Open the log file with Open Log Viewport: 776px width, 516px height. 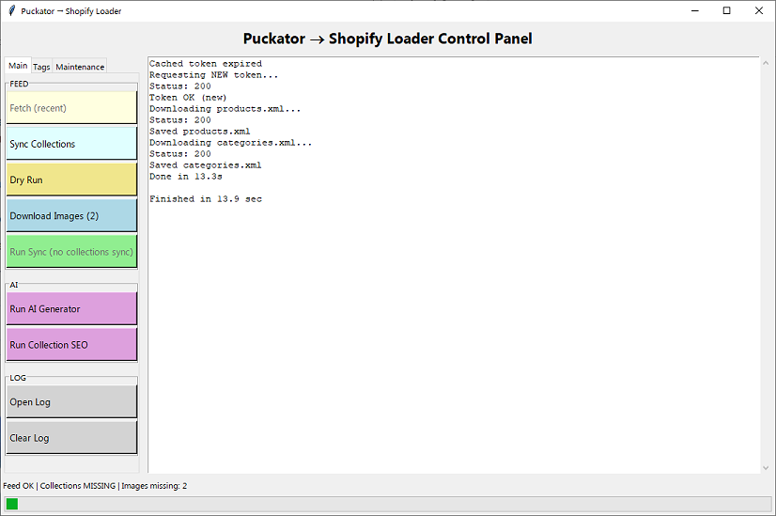pyautogui.click(x=71, y=401)
